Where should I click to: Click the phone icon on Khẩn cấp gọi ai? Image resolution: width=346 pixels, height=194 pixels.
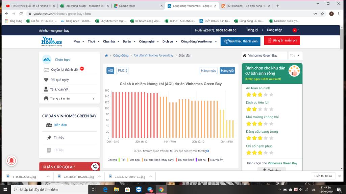pos(95,167)
